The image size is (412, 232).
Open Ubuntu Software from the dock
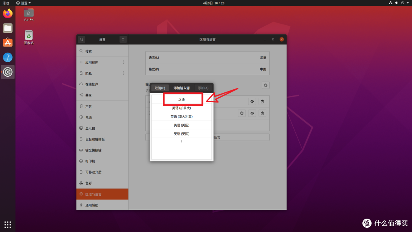click(7, 42)
